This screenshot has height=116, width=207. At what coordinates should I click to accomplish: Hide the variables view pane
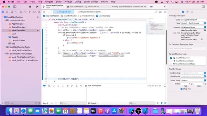click(x=162, y=103)
